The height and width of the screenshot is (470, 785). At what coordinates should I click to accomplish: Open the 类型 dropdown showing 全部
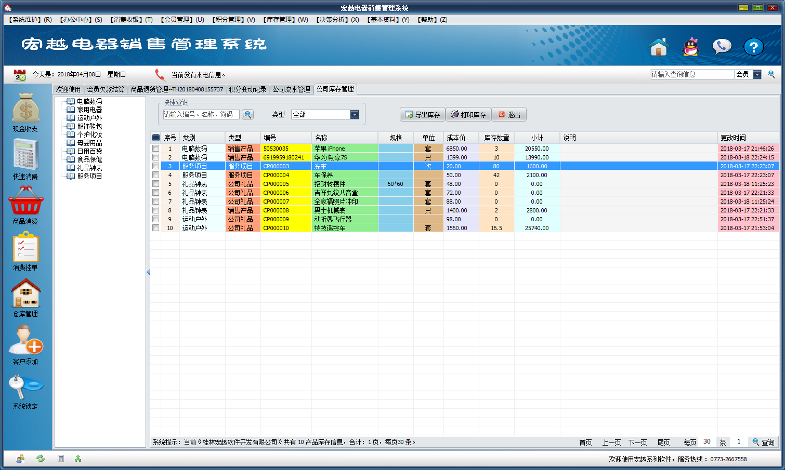coord(355,115)
